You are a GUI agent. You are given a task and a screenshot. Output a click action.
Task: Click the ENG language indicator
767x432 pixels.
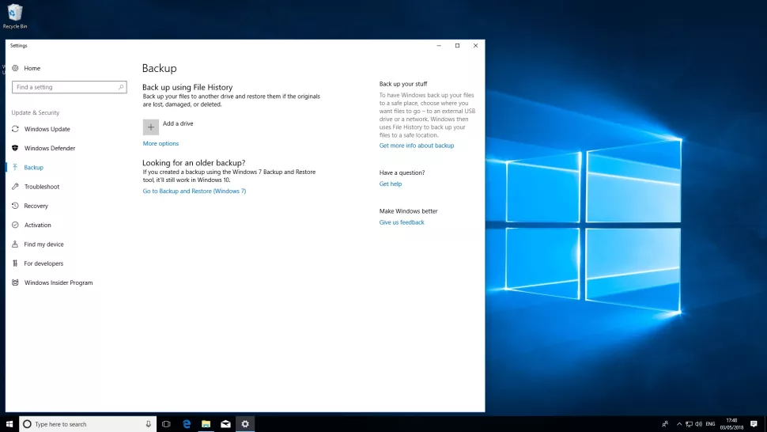tap(710, 423)
